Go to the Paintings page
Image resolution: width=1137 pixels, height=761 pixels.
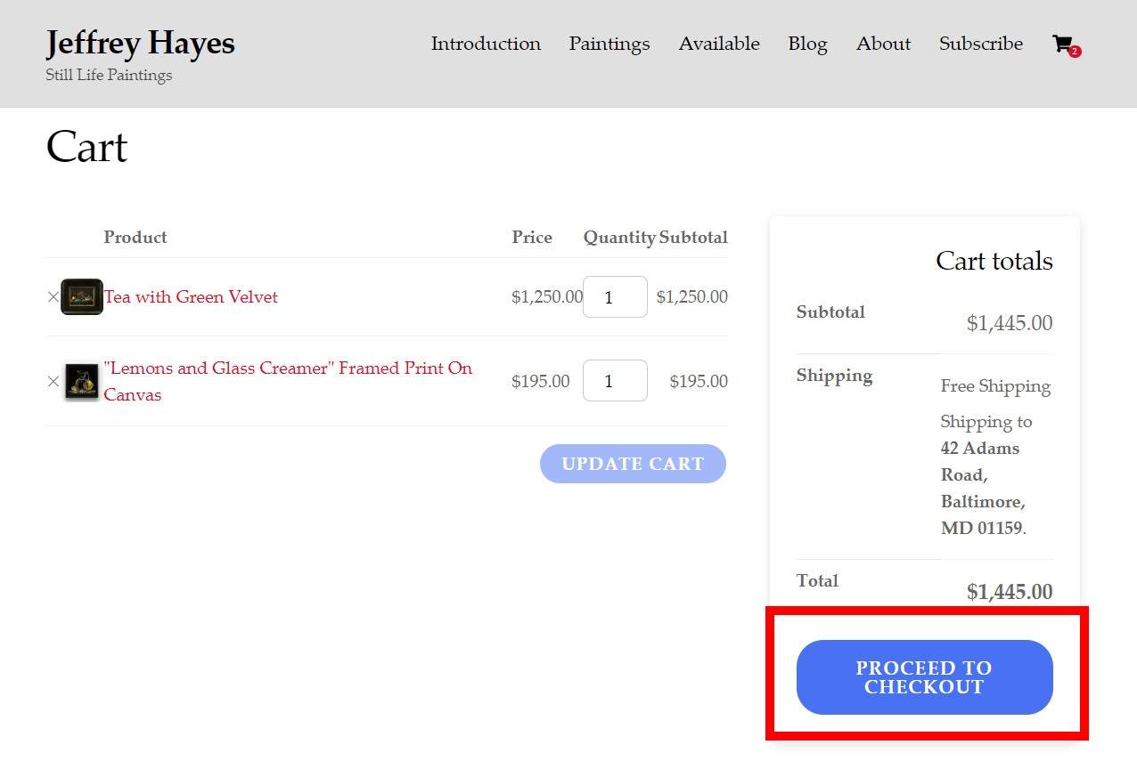coord(609,44)
